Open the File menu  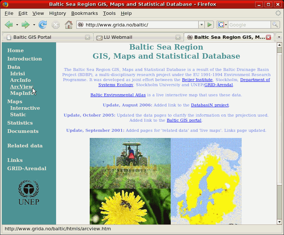[9, 13]
